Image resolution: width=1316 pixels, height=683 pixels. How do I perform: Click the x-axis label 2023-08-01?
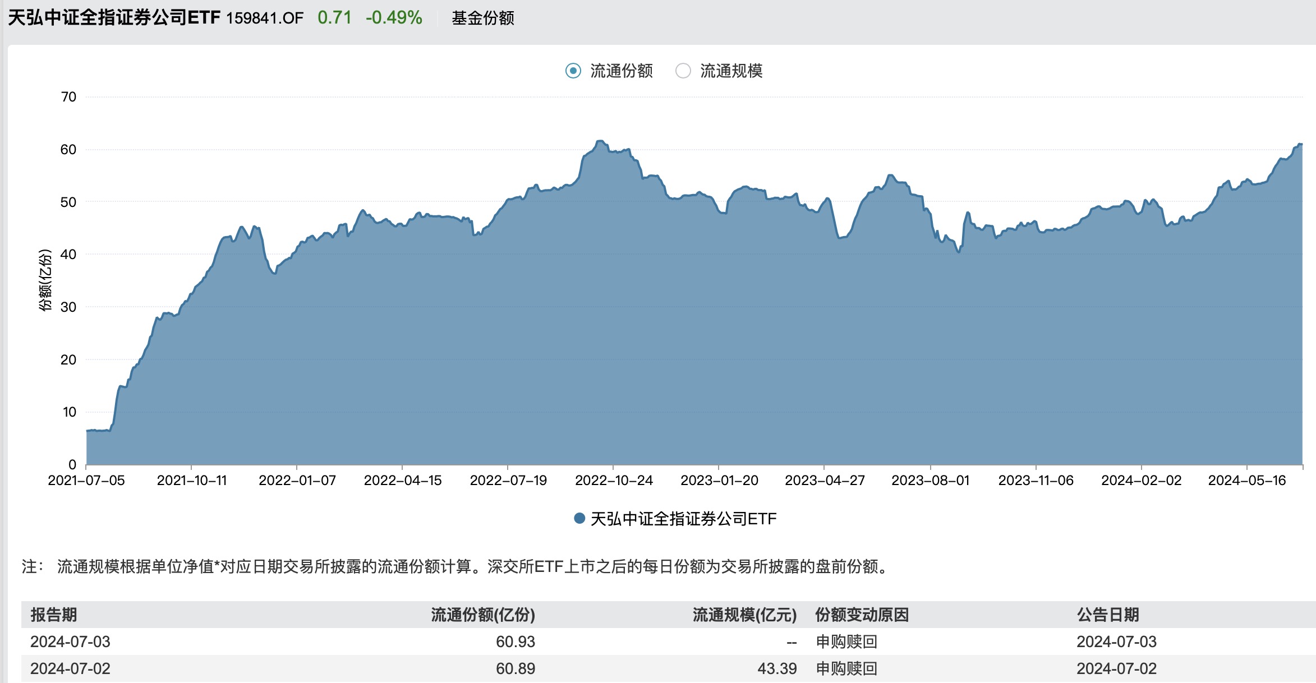click(x=931, y=481)
